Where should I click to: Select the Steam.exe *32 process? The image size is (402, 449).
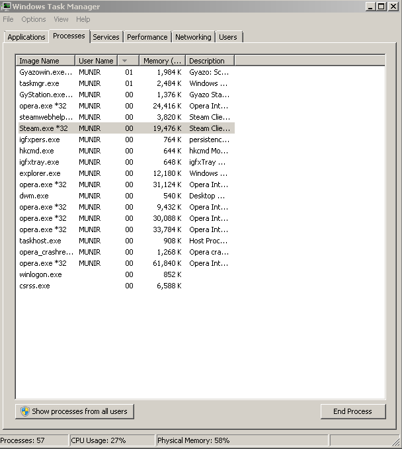[x=126, y=128]
